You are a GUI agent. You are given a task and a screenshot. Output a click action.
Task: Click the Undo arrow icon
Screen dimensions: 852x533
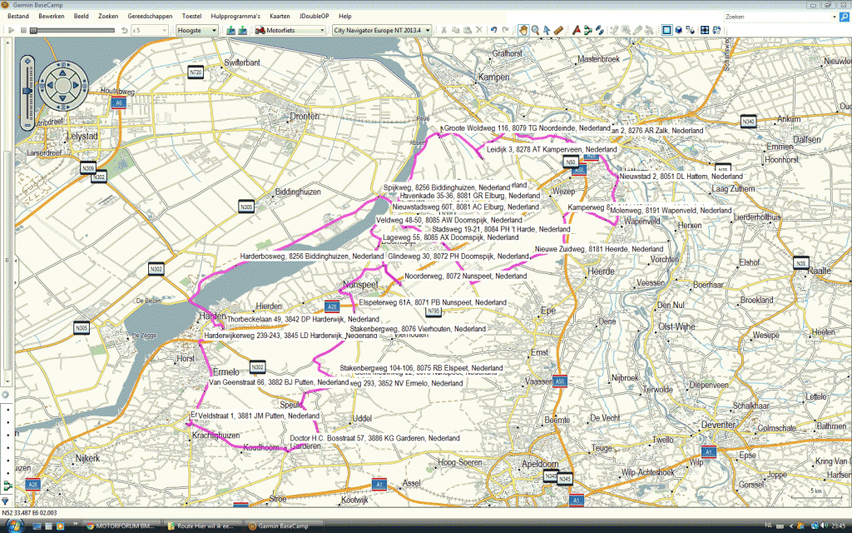493,31
